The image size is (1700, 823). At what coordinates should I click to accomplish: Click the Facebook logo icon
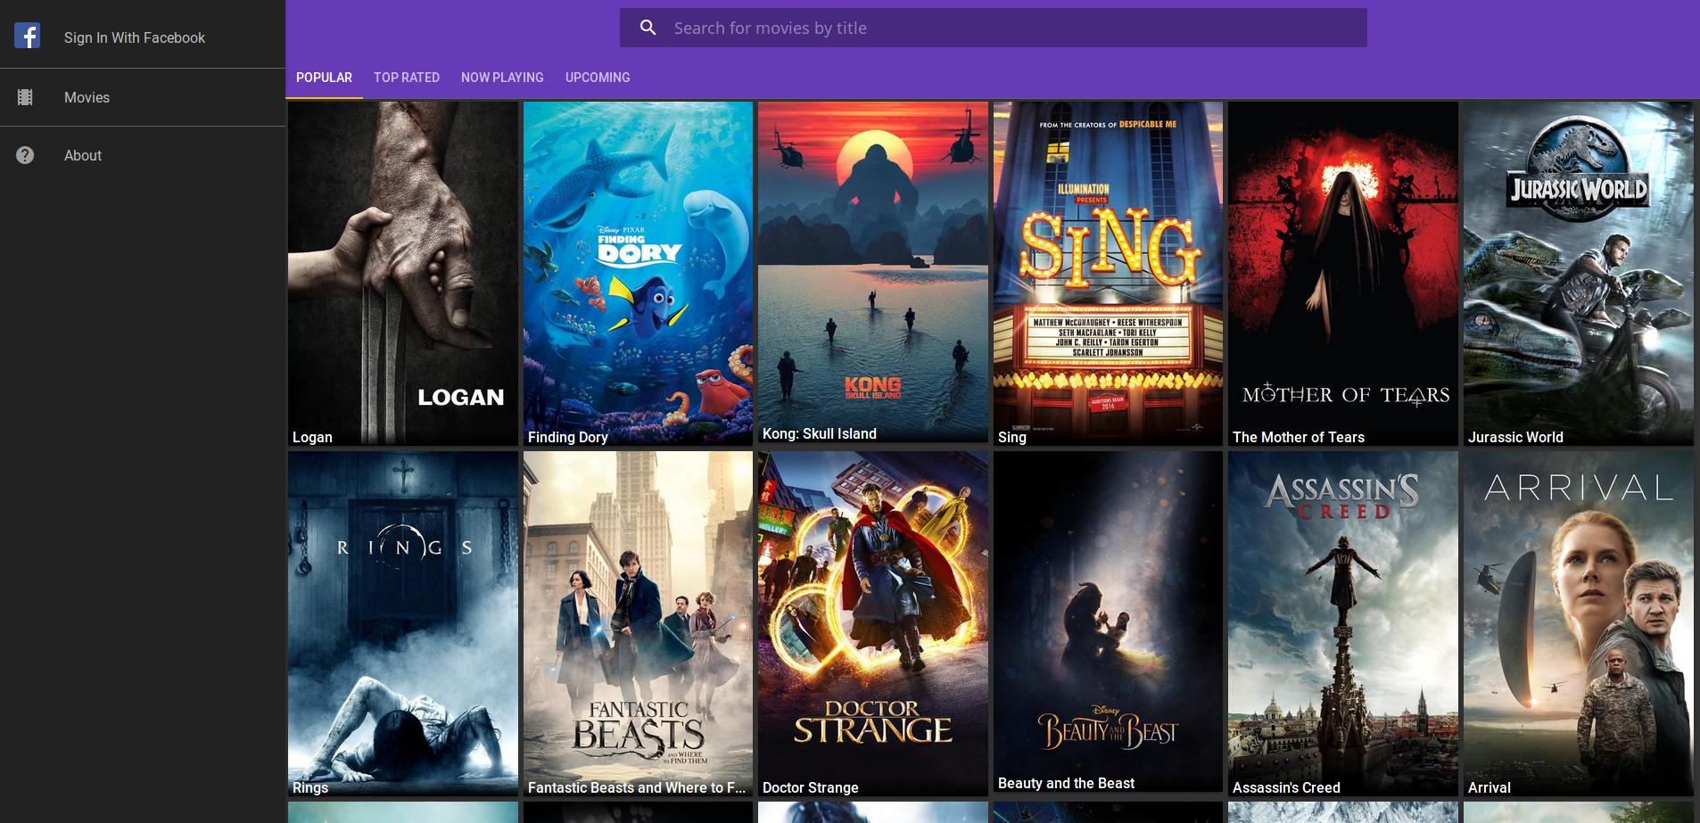tap(27, 36)
